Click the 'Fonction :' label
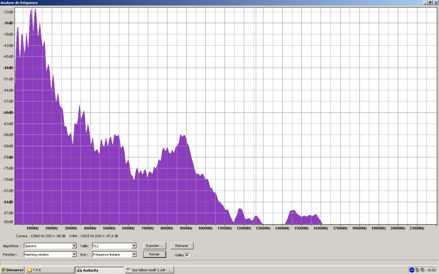Viewport: 439px width, 274px height. [10, 254]
